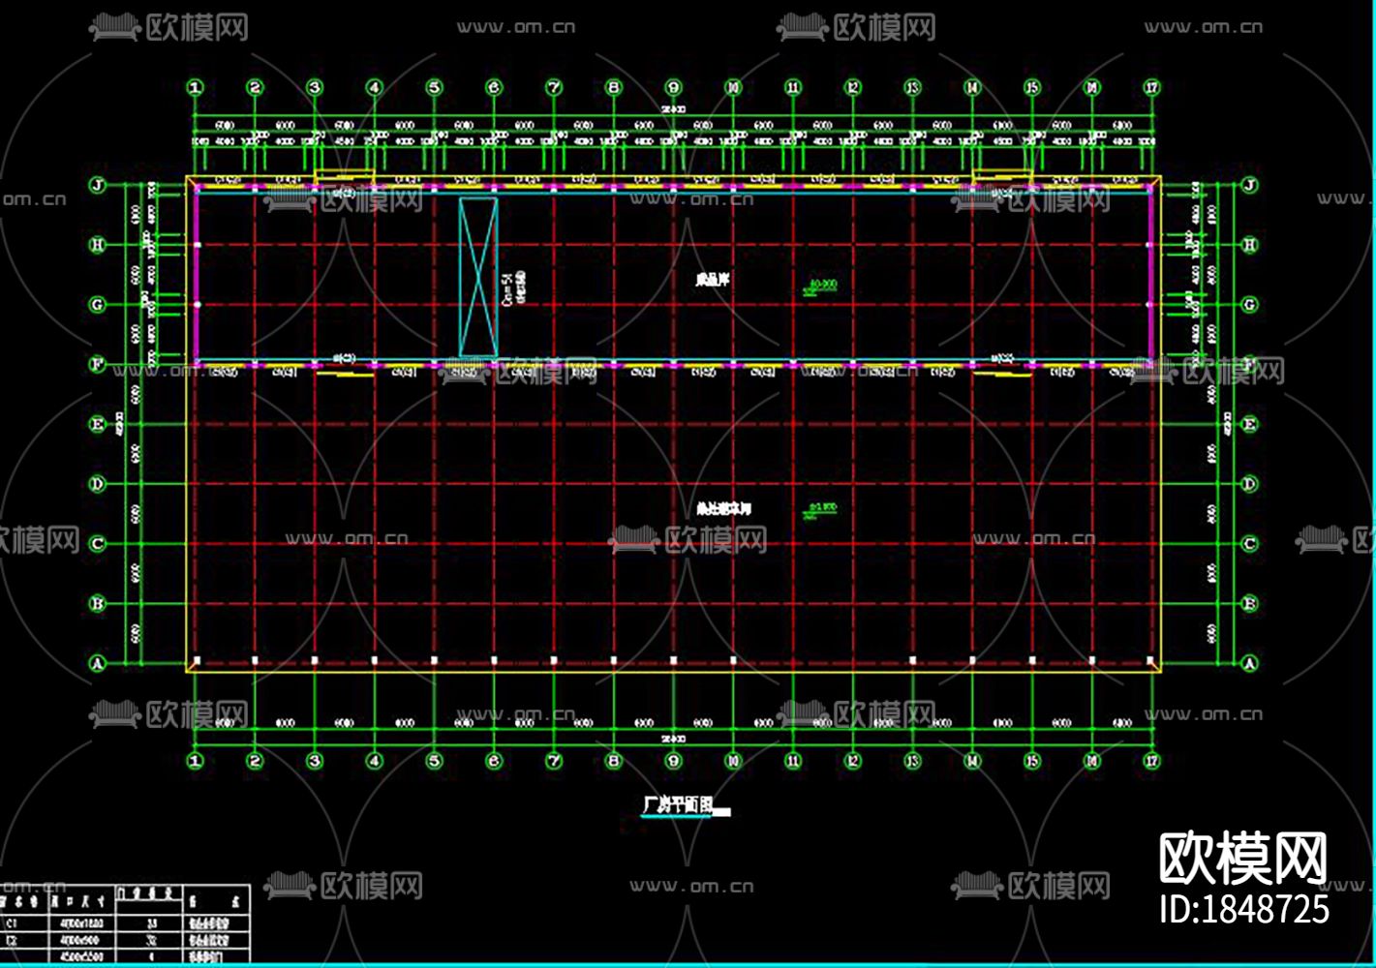
Task: Pick top axis bubble 7
Action: pos(554,88)
